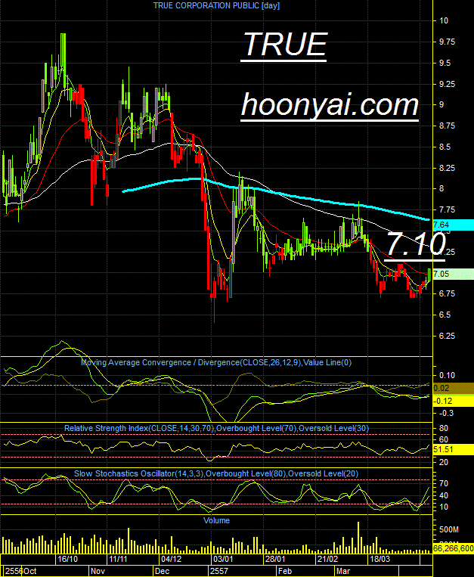Click the 2557 year label
The height and width of the screenshot is (577, 474).
[x=218, y=572]
